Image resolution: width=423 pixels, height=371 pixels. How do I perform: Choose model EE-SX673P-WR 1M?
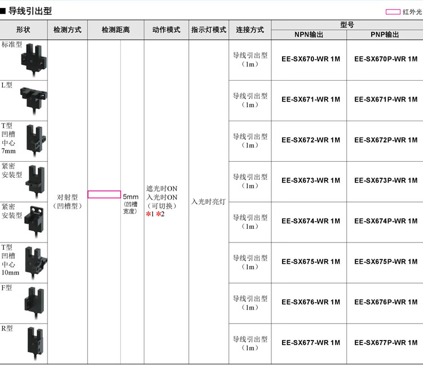click(386, 180)
